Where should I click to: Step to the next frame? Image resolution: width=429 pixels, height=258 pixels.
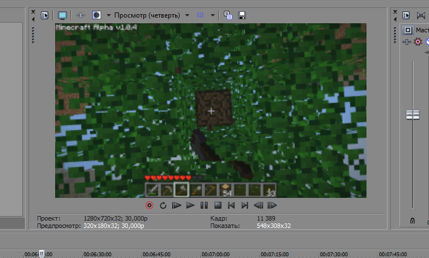(x=272, y=205)
